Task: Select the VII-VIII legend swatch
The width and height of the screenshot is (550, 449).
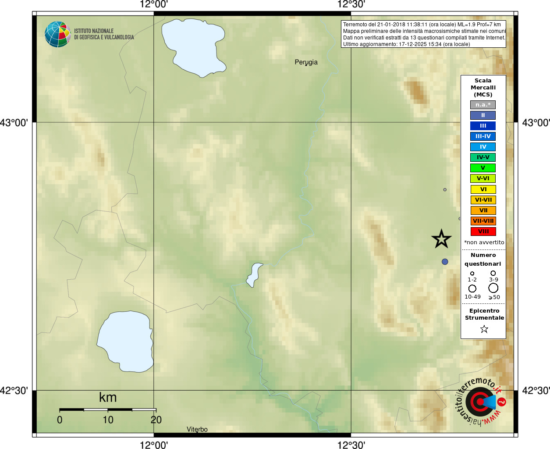Action: (x=483, y=221)
